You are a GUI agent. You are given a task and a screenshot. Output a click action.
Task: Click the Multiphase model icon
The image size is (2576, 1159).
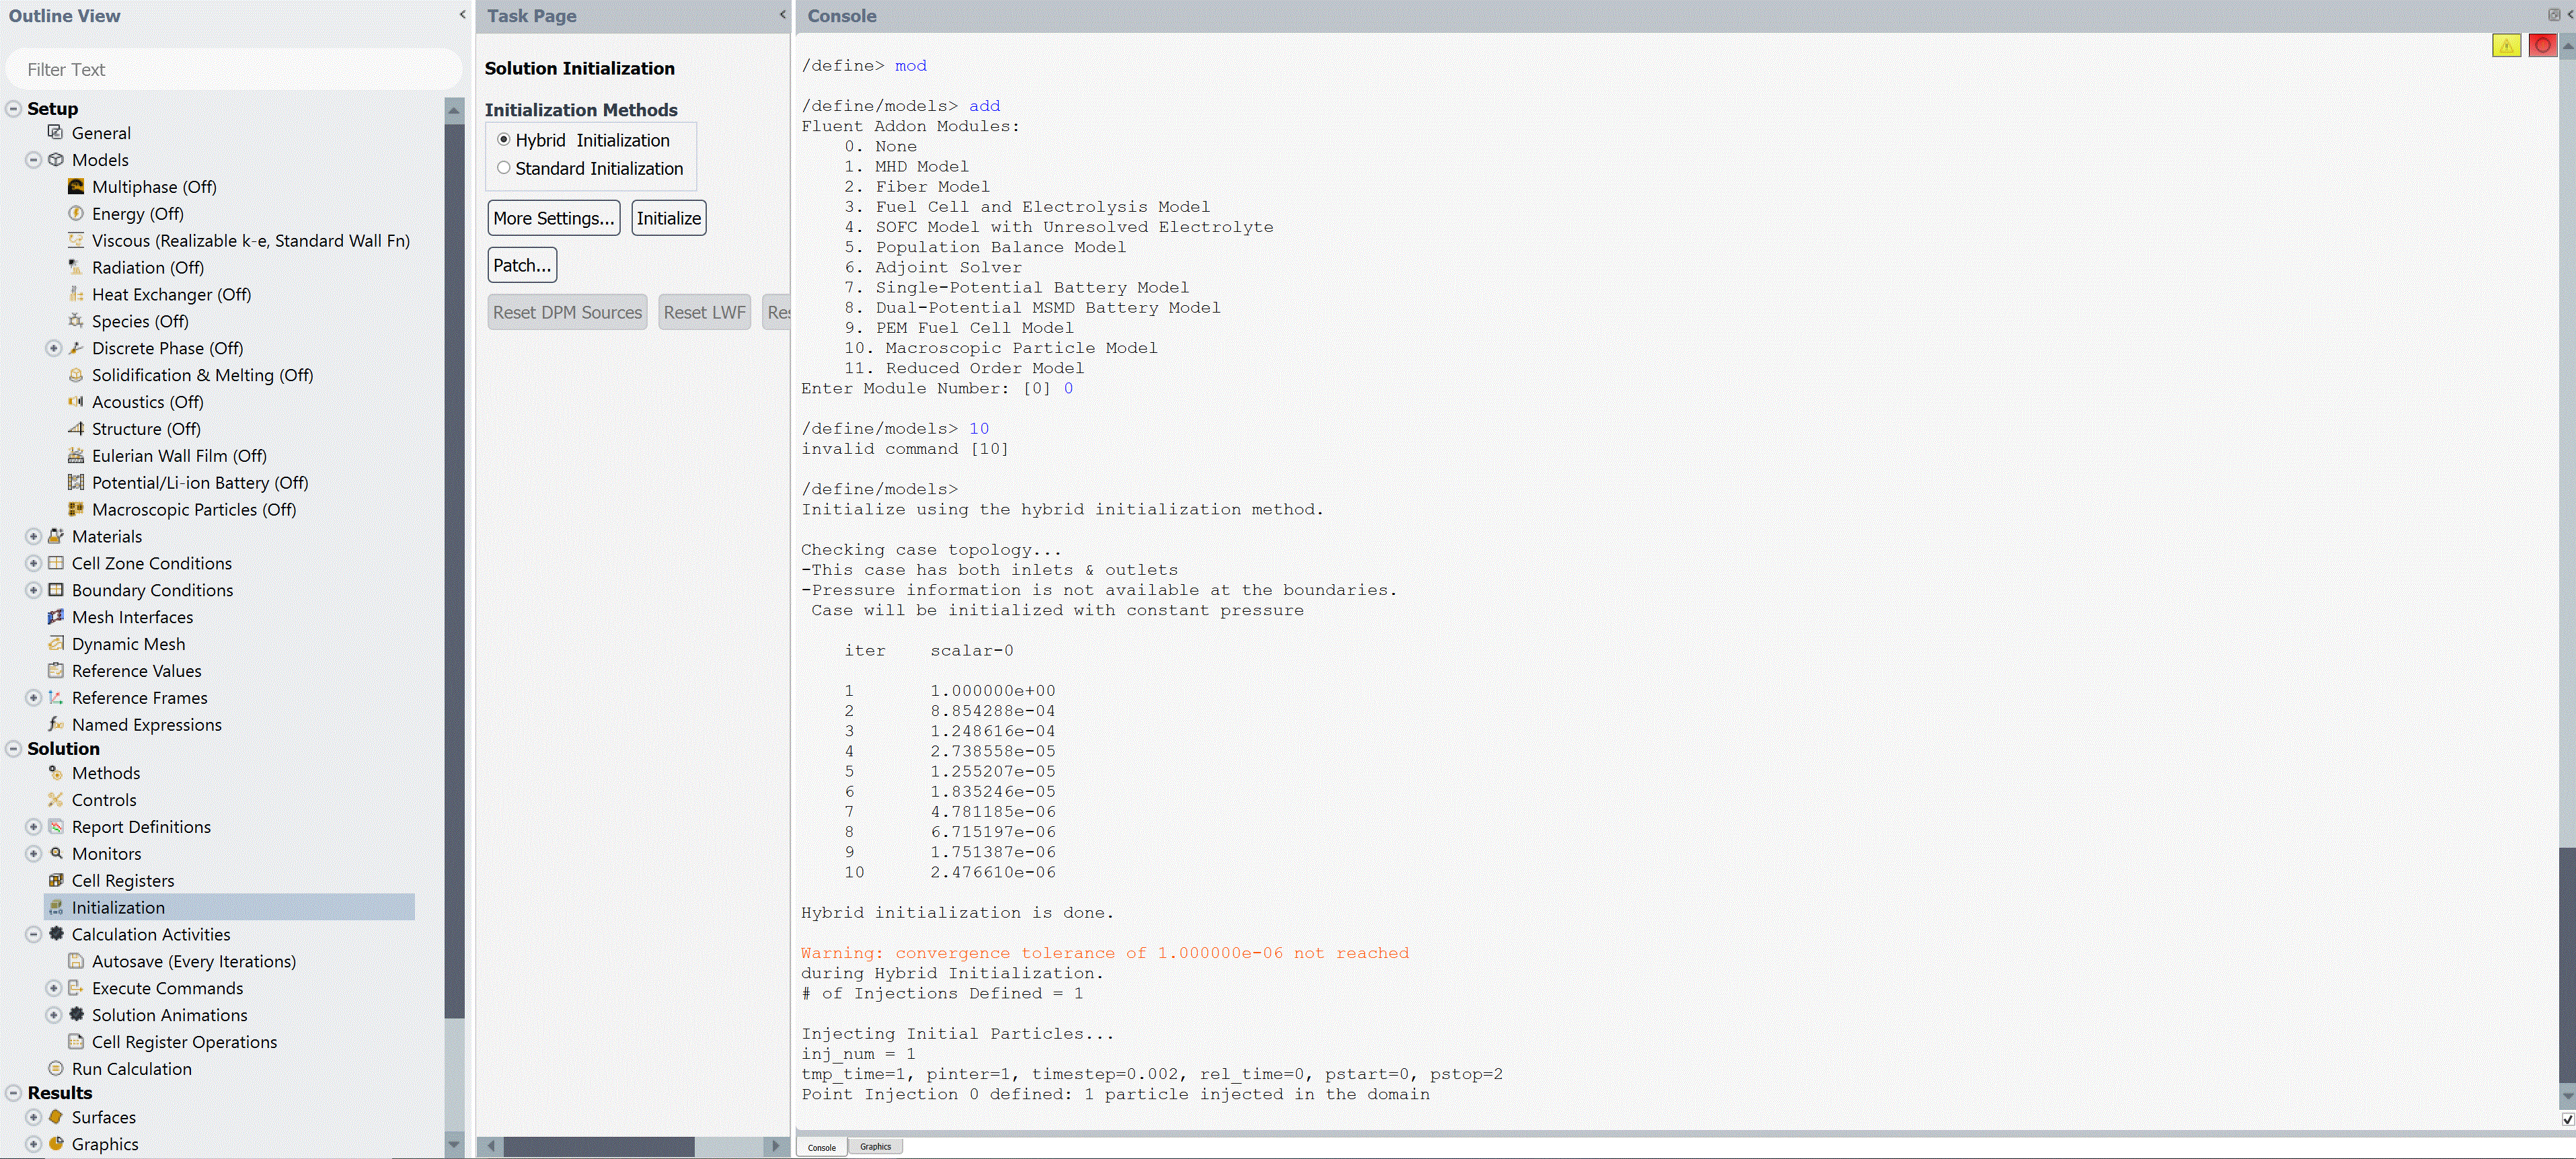point(76,187)
